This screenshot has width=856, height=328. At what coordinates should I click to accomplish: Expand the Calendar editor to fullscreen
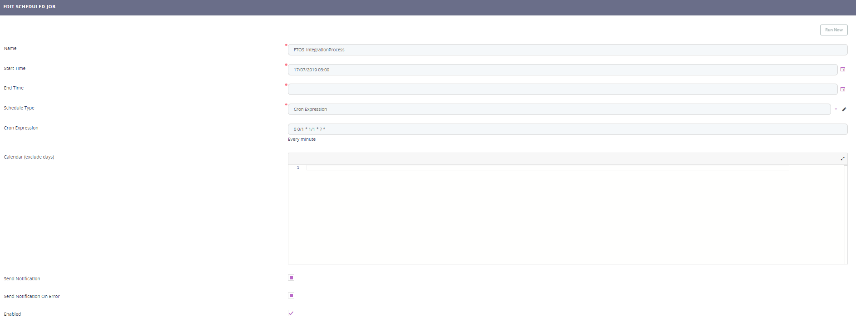pos(842,159)
